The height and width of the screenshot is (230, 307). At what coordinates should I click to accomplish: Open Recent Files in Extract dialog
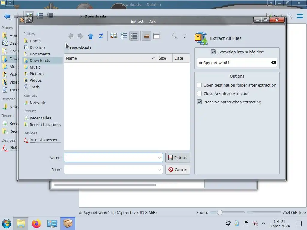[x=42, y=118]
